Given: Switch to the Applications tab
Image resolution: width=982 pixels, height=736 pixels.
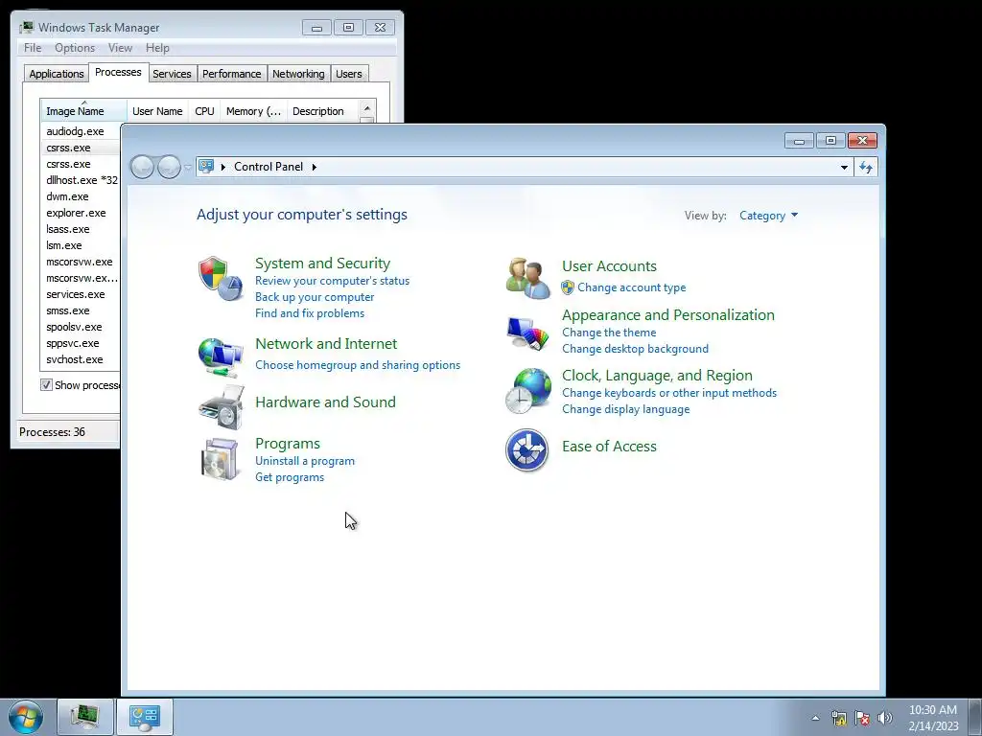Looking at the screenshot, I should (57, 74).
